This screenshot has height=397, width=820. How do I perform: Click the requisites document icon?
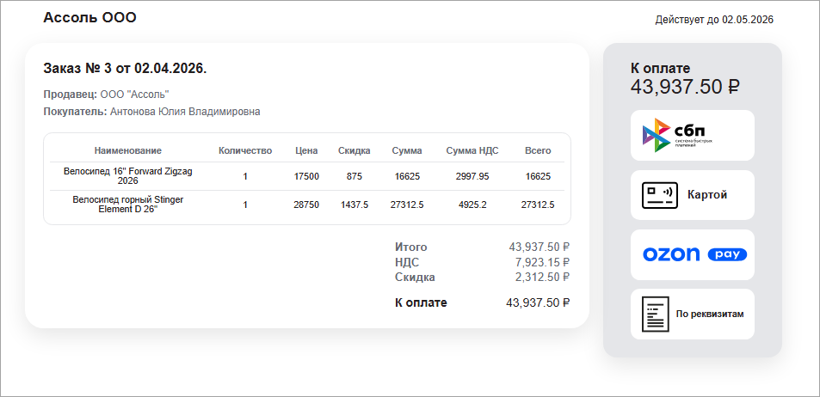coord(656,314)
